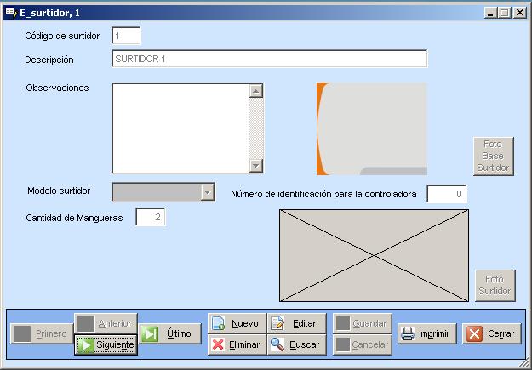Create a new record with Nuevo

click(237, 323)
